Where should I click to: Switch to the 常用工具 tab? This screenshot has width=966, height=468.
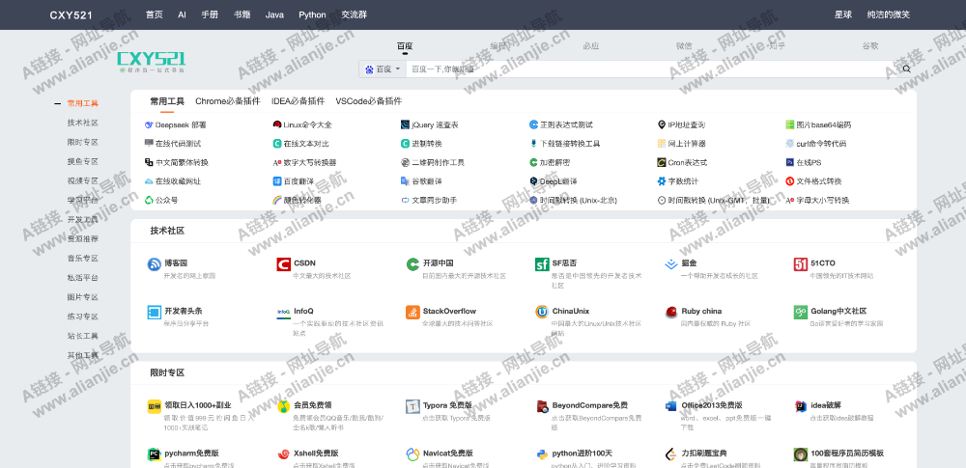click(167, 101)
